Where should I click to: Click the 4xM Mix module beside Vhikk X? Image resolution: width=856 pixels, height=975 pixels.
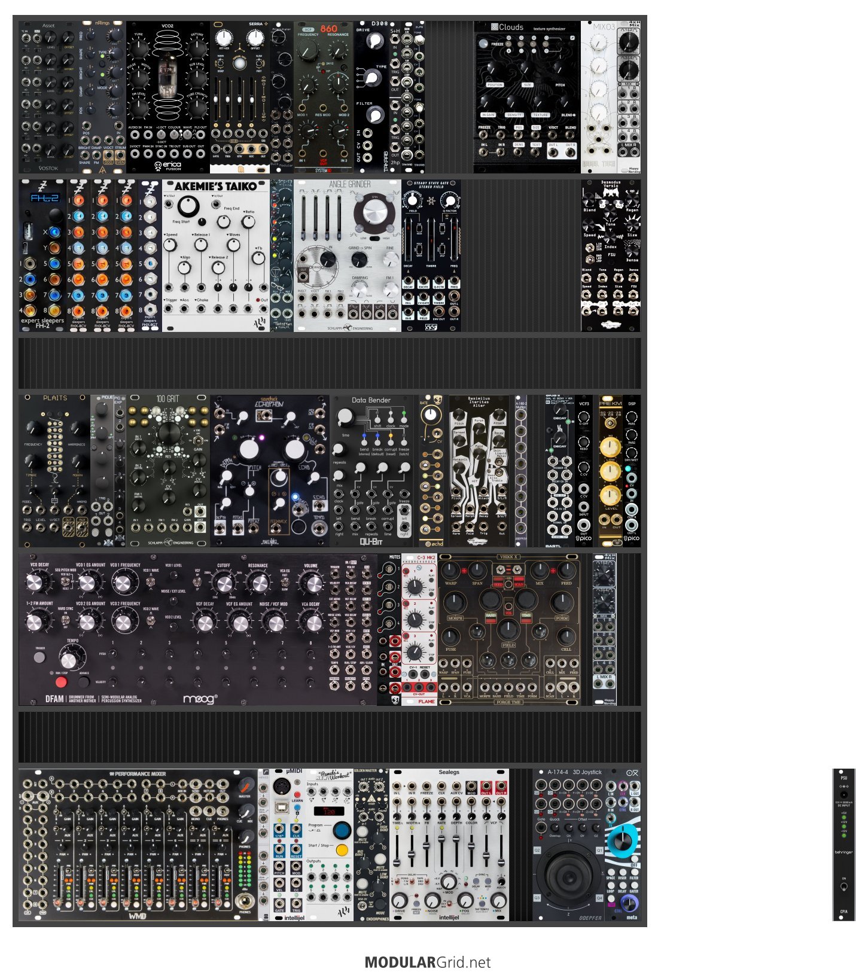605,629
